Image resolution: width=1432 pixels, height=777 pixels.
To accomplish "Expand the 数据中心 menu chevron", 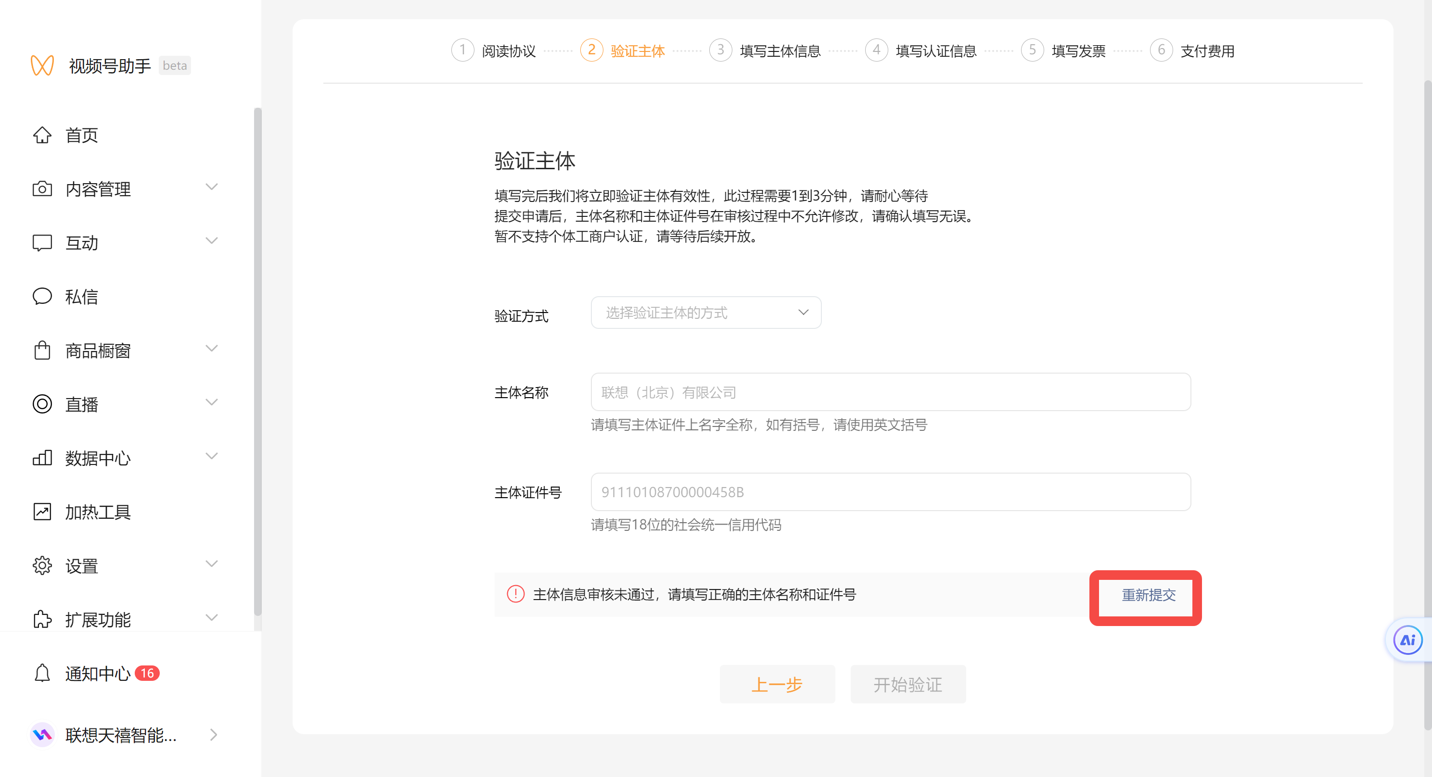I will click(x=211, y=457).
